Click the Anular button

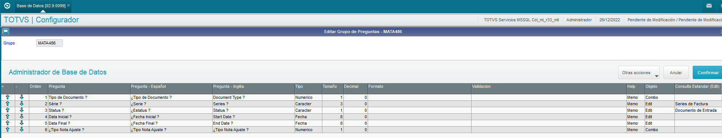coord(676,73)
